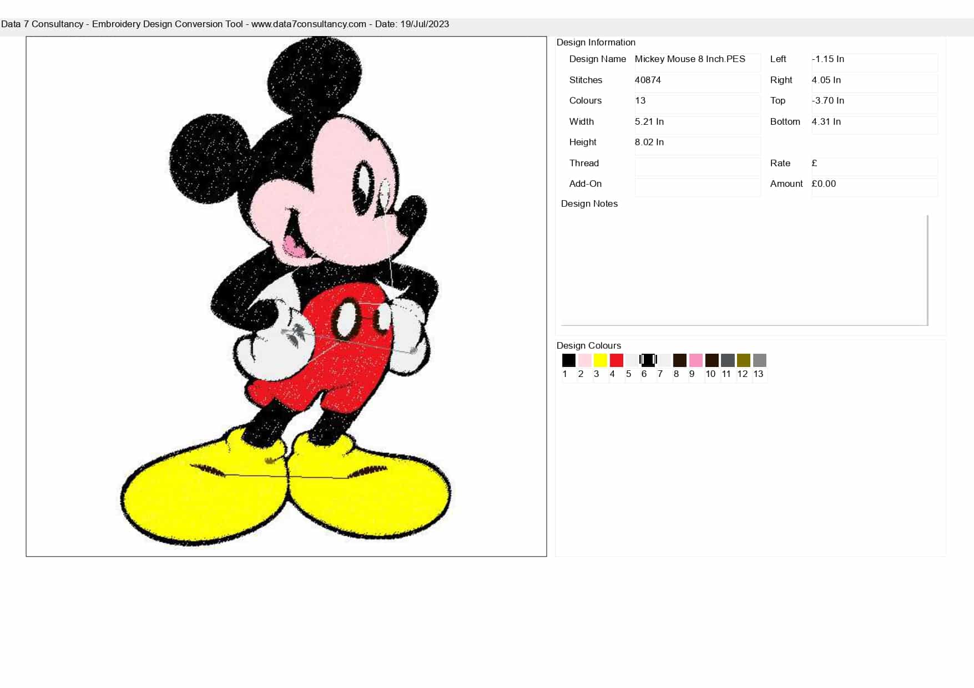Viewport: 974px width, 688px height.
Task: Click the Design Colours heading
Action: tap(588, 345)
